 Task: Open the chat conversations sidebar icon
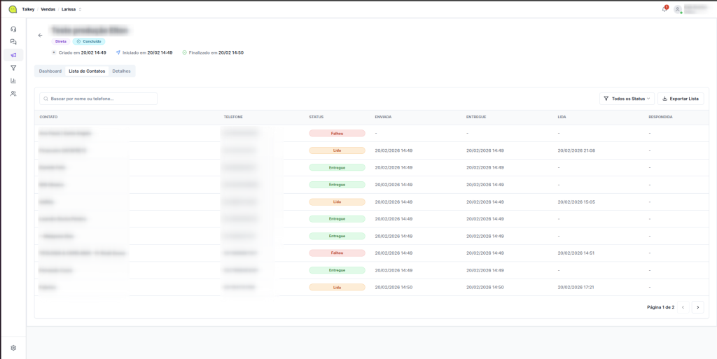point(13,42)
